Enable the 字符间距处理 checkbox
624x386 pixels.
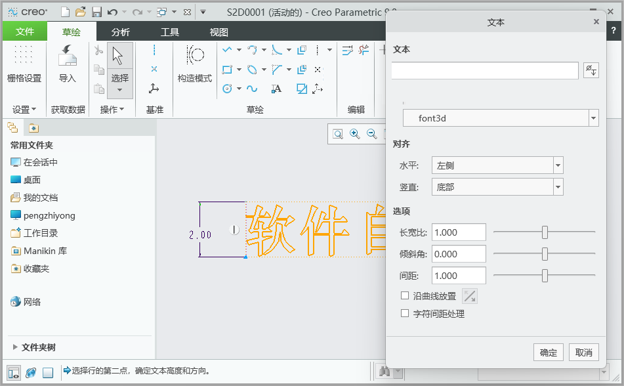[405, 314]
